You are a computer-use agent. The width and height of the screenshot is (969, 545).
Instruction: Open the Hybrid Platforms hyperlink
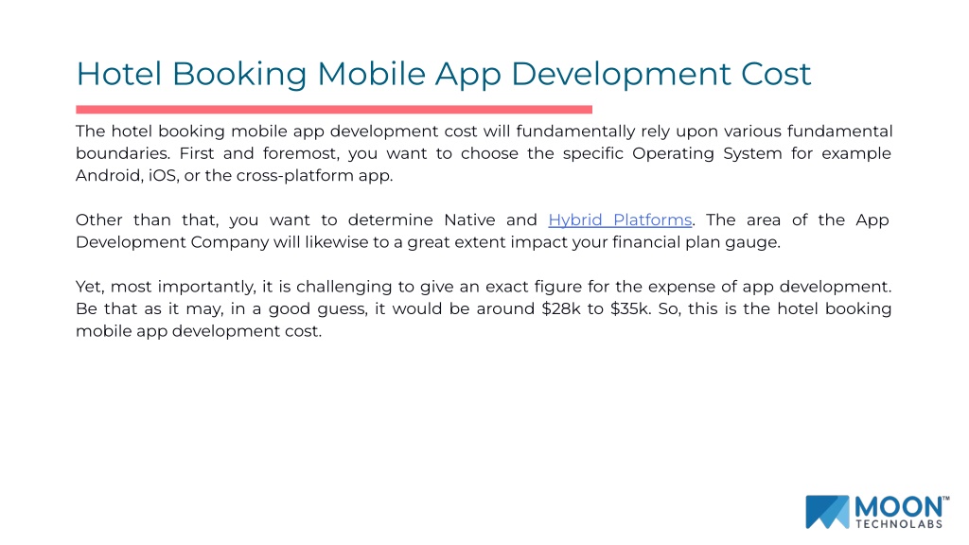pyautogui.click(x=620, y=220)
